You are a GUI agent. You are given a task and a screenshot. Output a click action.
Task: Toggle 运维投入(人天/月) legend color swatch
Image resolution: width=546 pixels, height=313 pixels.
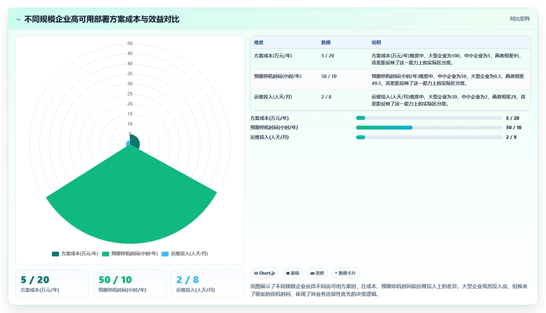point(165,254)
